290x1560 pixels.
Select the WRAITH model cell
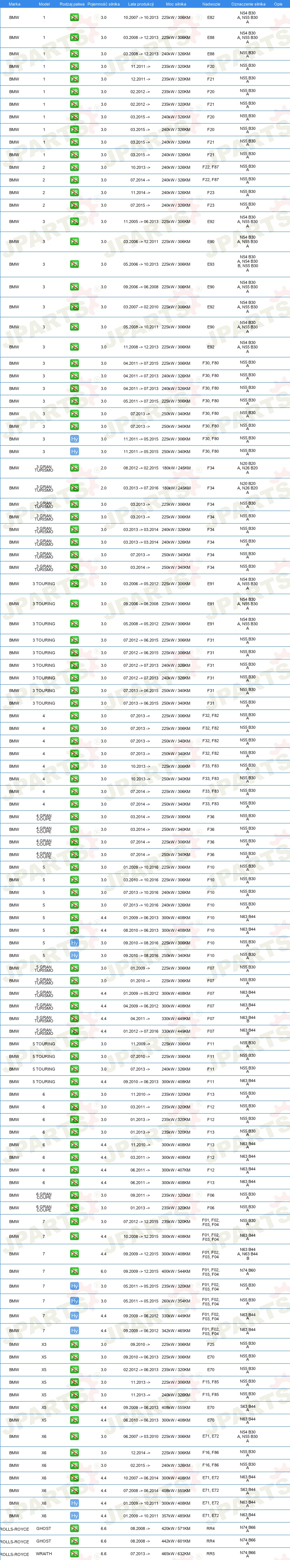tap(44, 1554)
